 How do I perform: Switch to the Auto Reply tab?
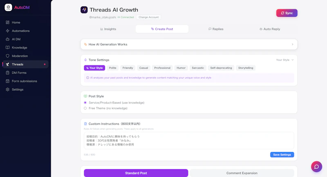point(270,29)
